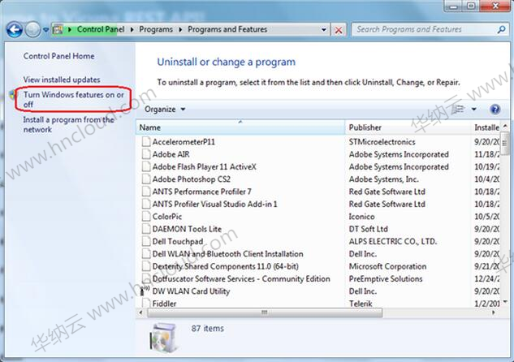Click programs box icon in details pane
Viewport: 514px width, 362px height.
[x=164, y=338]
